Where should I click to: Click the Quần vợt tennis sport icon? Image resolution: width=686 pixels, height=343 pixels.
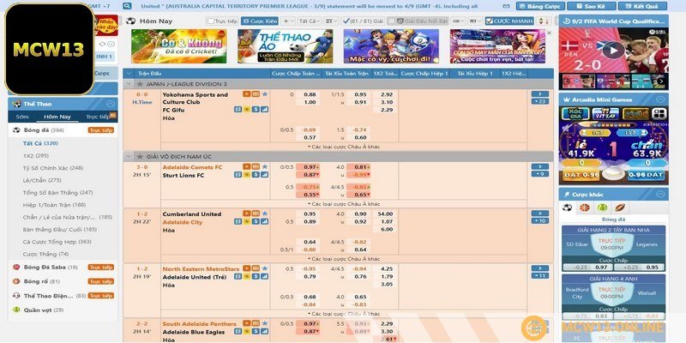[15, 309]
